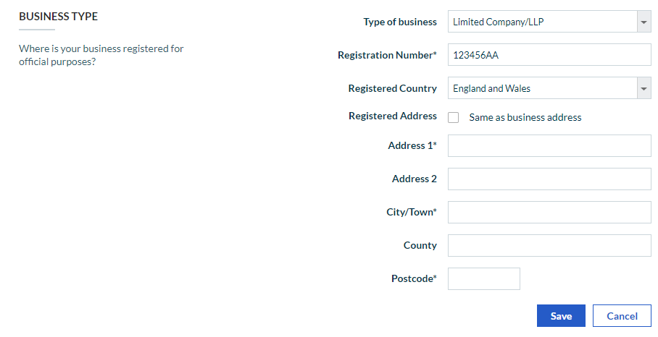Click the 'Same as business address' label text
This screenshot has height=337, width=658.
tap(525, 117)
